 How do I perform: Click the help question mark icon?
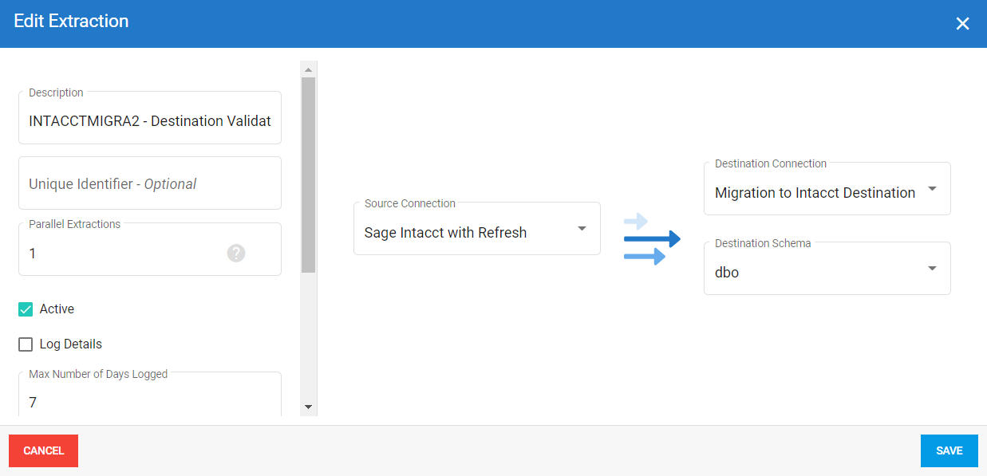(x=235, y=254)
